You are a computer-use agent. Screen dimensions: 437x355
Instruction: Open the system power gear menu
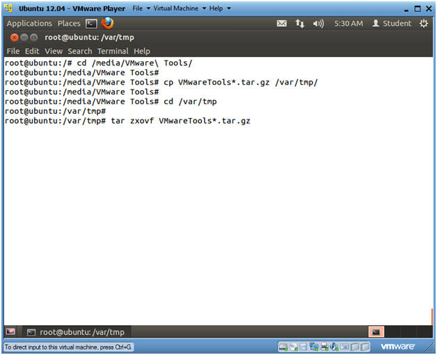[424, 24]
